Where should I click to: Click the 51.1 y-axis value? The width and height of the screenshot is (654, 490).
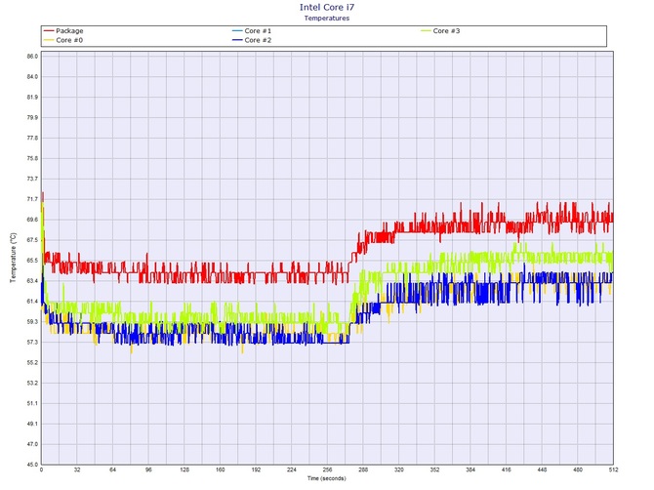click(x=32, y=403)
